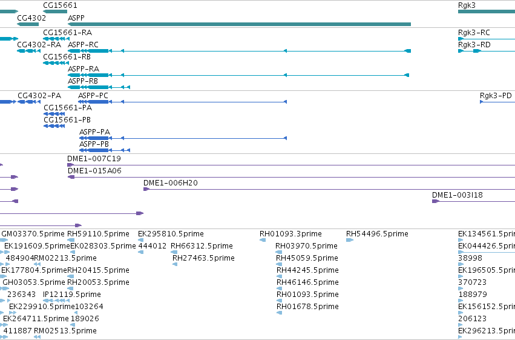
Task: Open EST RM02213.5prime
Action: 65,258
